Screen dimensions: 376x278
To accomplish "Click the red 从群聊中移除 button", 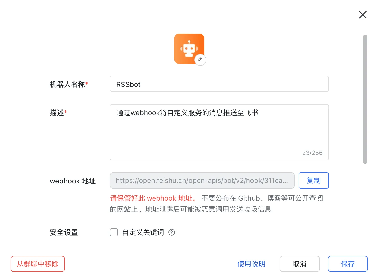I will coord(38,264).
